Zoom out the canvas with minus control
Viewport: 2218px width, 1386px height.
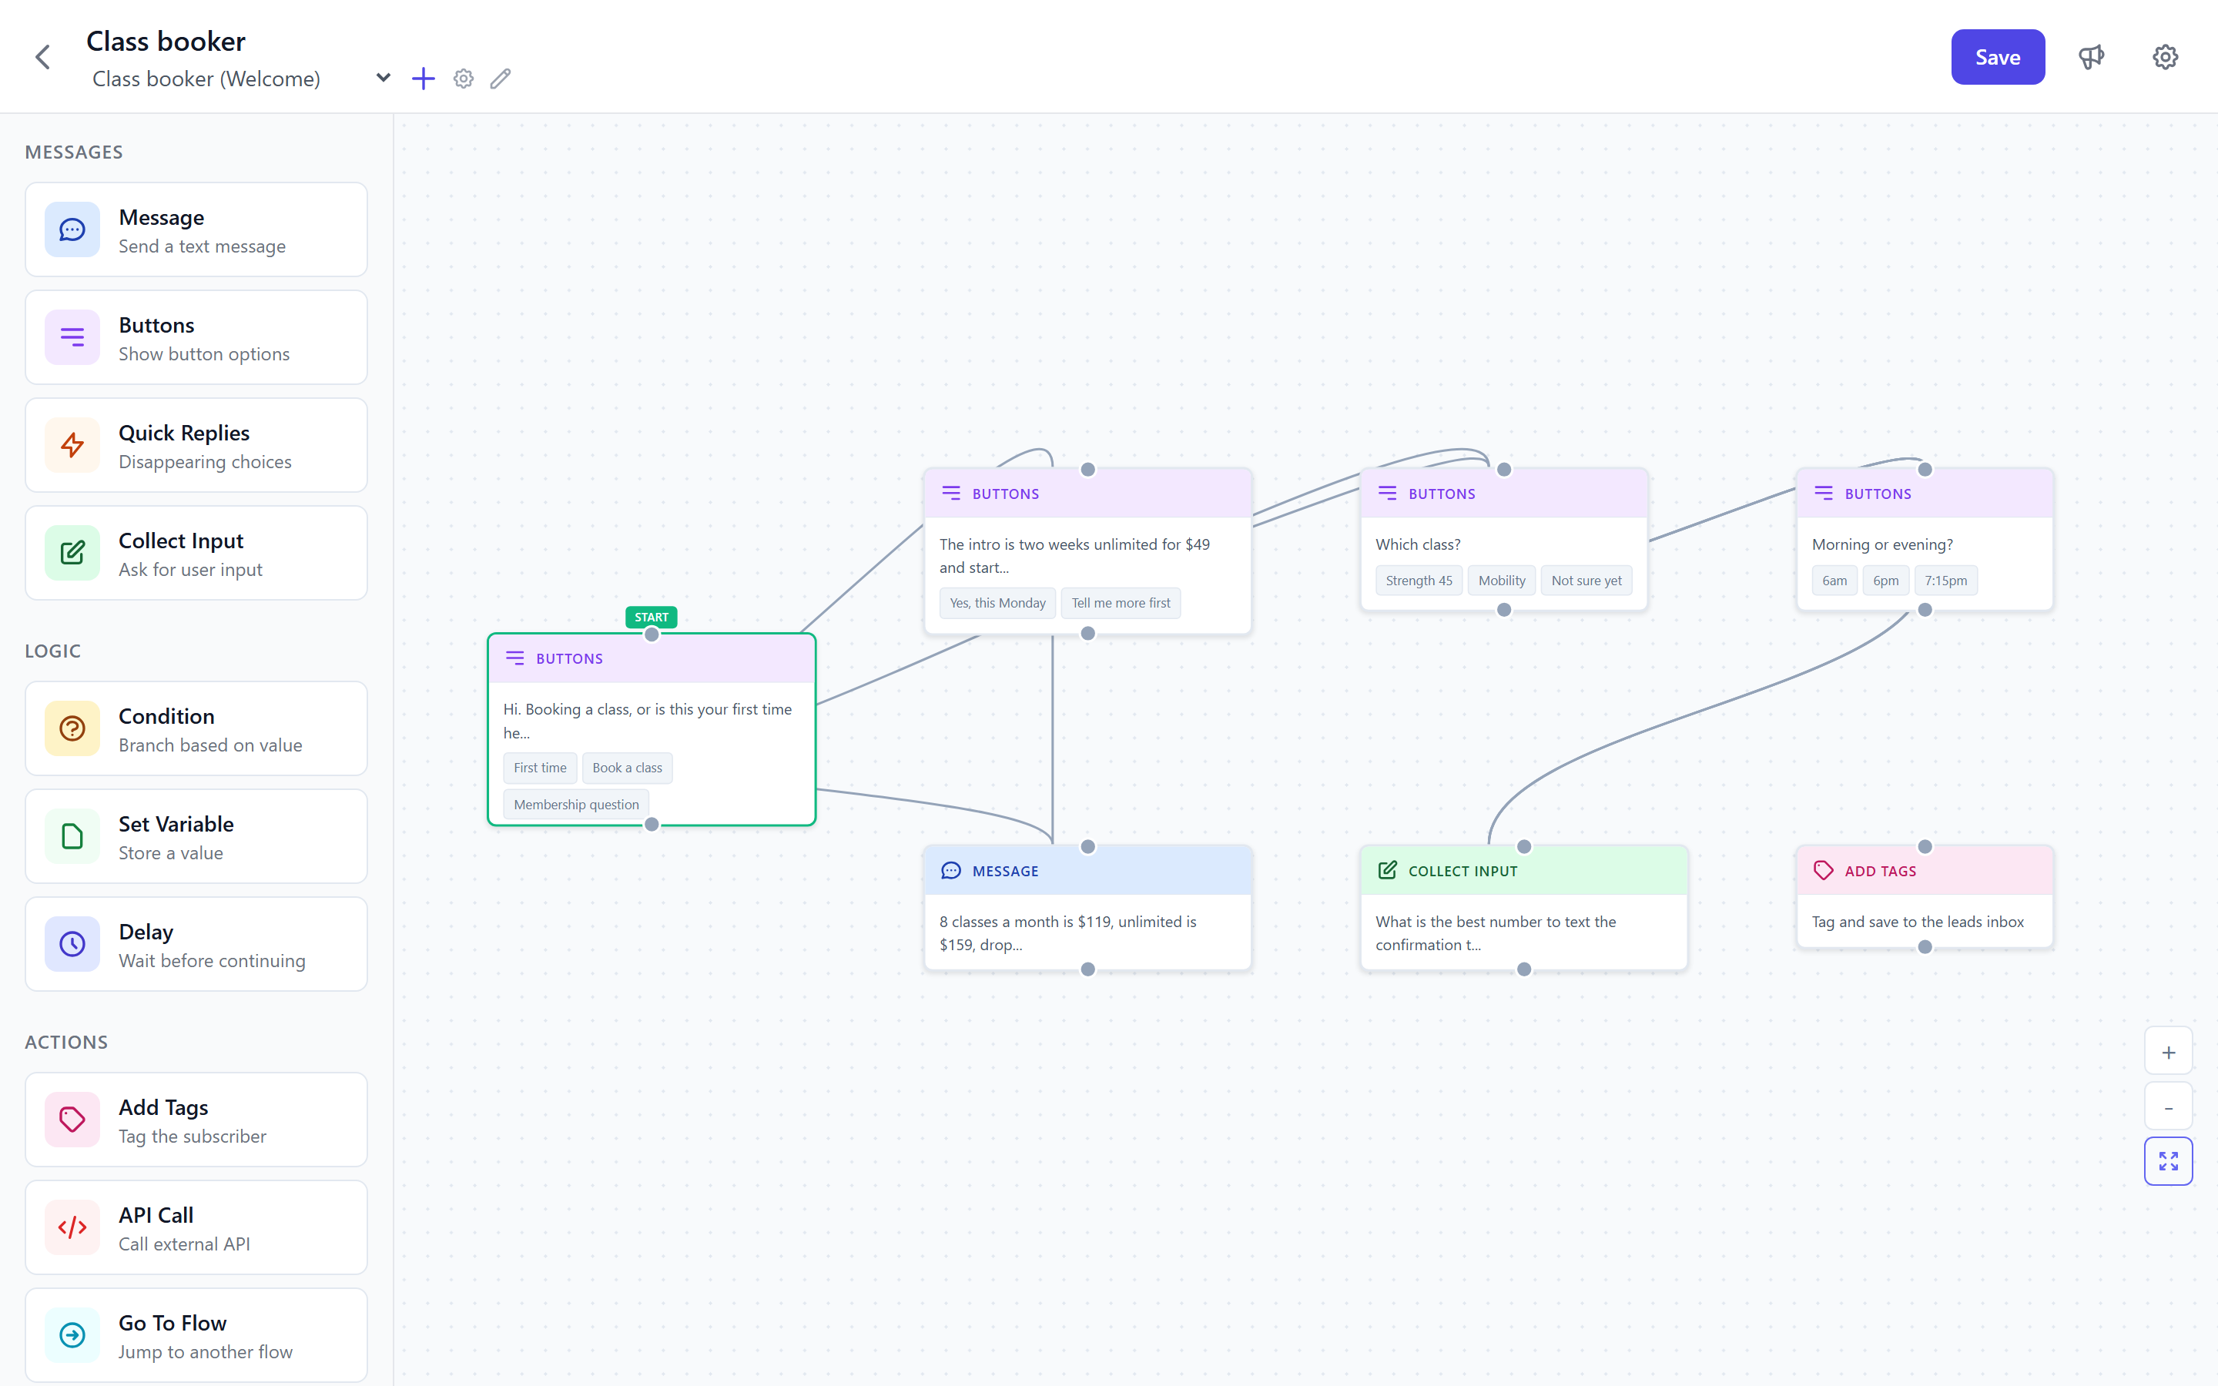coord(2169,1107)
